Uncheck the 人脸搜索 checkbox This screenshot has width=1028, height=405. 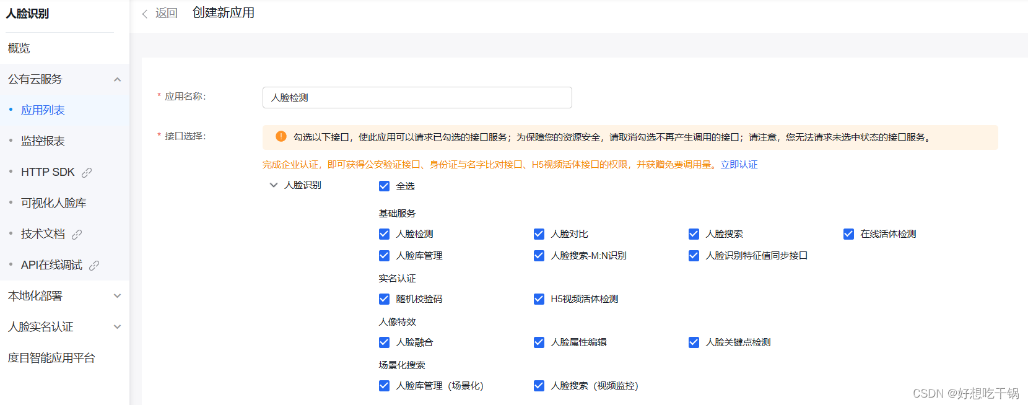[694, 233]
